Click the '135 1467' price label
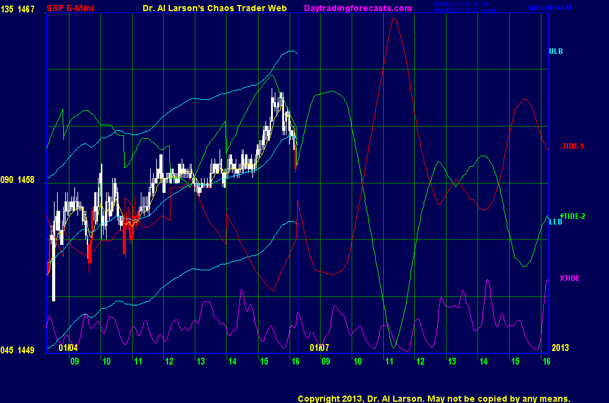 point(17,9)
